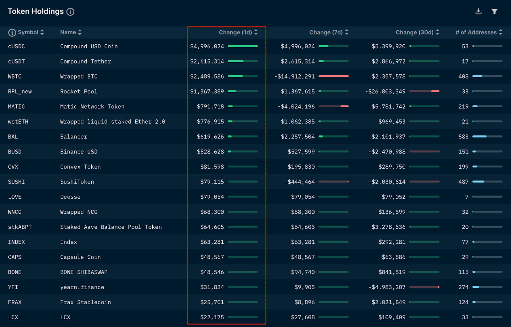The width and height of the screenshot is (511, 327).
Task: Select the WBTC symbol
Action: (15, 76)
